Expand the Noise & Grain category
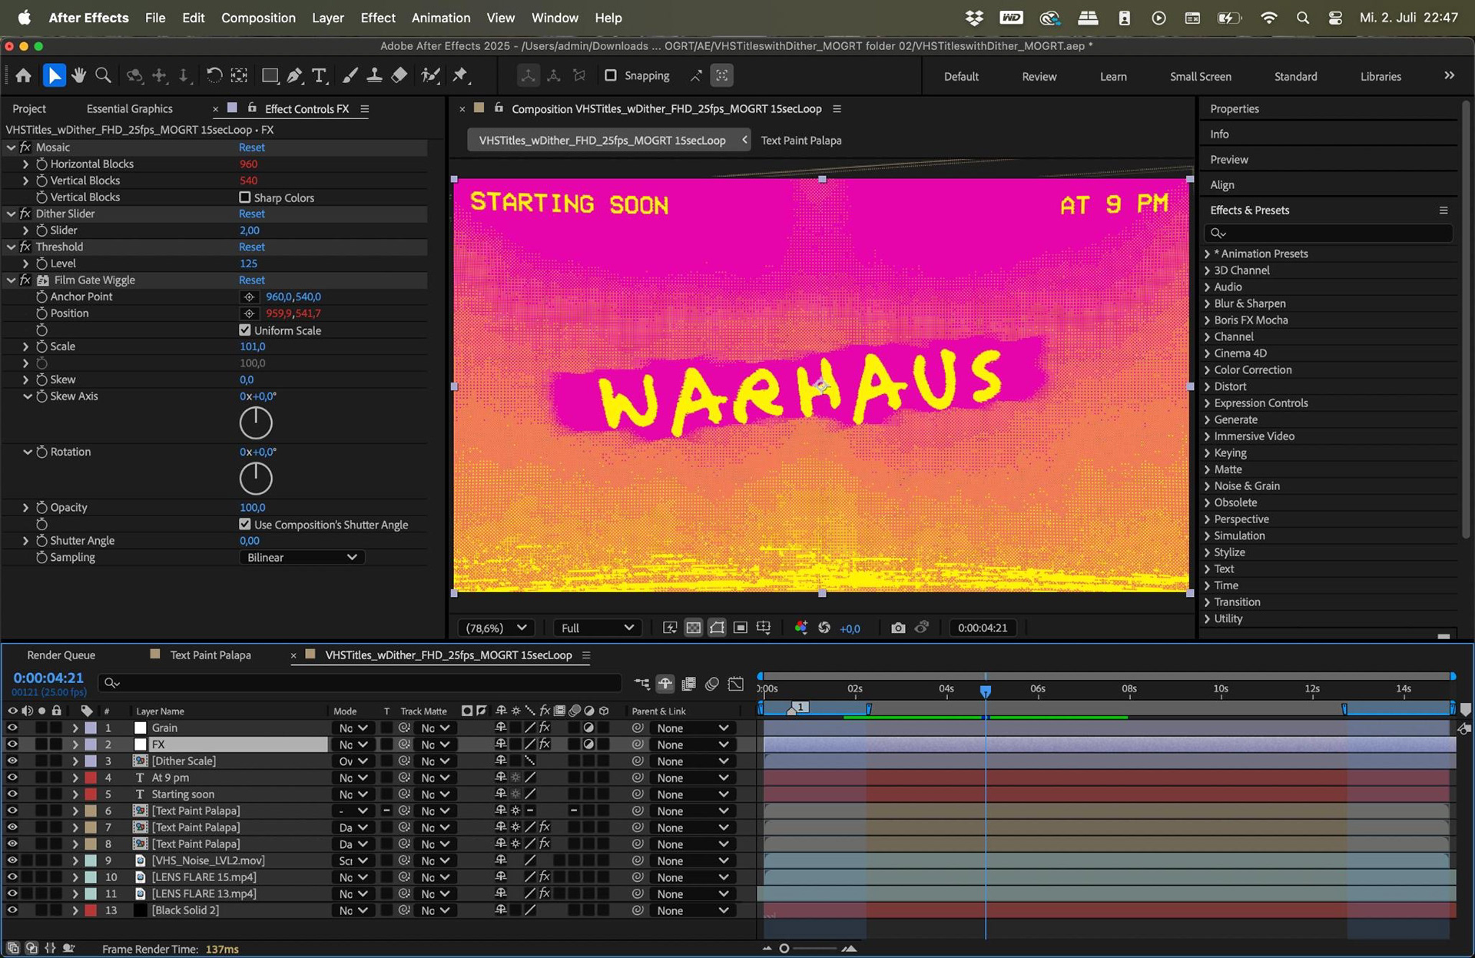Screen dimensions: 1475x958 pyautogui.click(x=1208, y=486)
